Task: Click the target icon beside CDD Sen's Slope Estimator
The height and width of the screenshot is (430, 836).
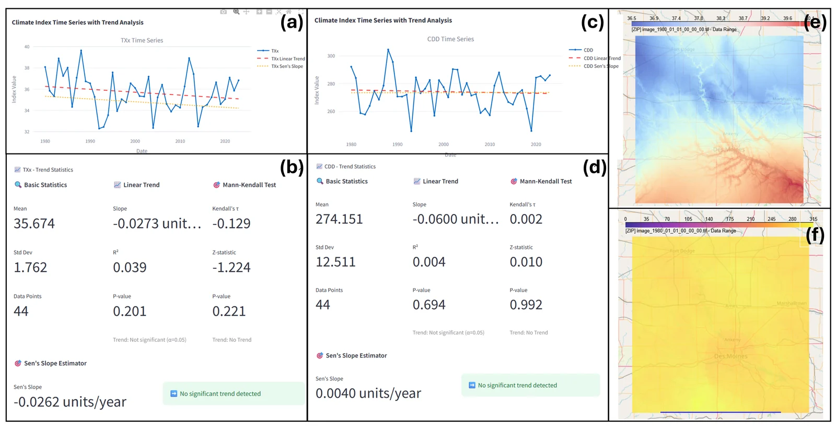Action: click(320, 355)
